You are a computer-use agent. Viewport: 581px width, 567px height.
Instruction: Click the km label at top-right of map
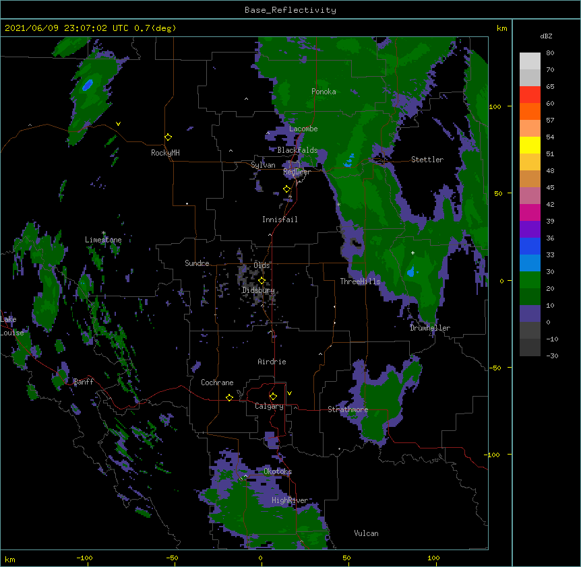tap(501, 28)
